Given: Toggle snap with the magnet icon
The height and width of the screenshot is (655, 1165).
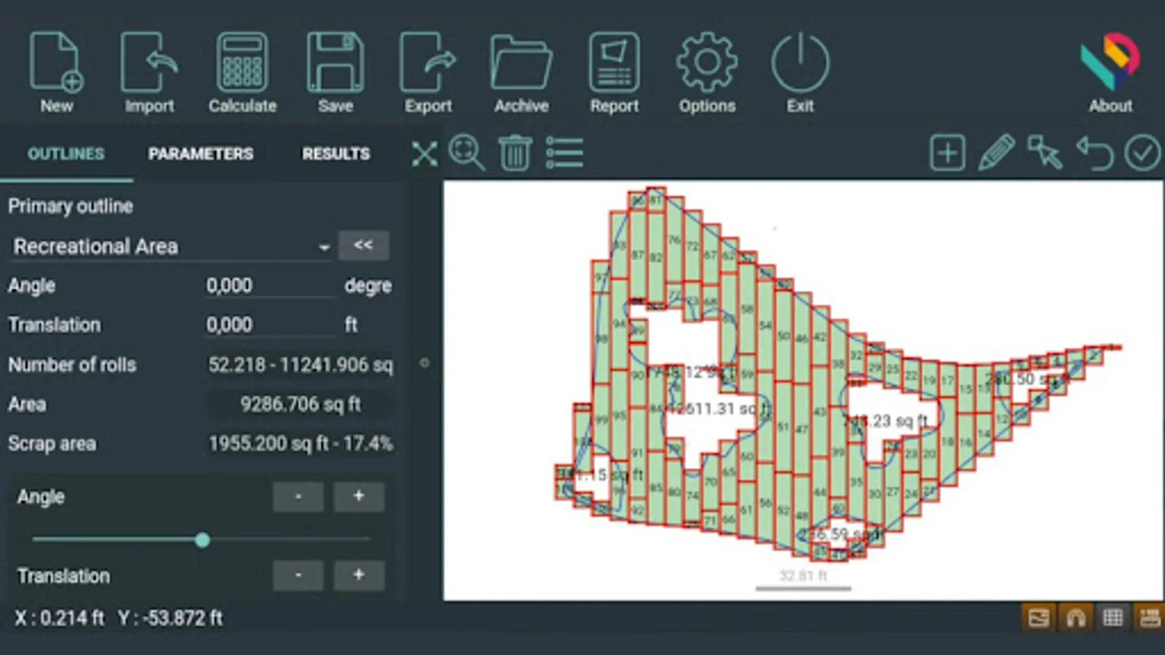Looking at the screenshot, I should [x=1076, y=617].
